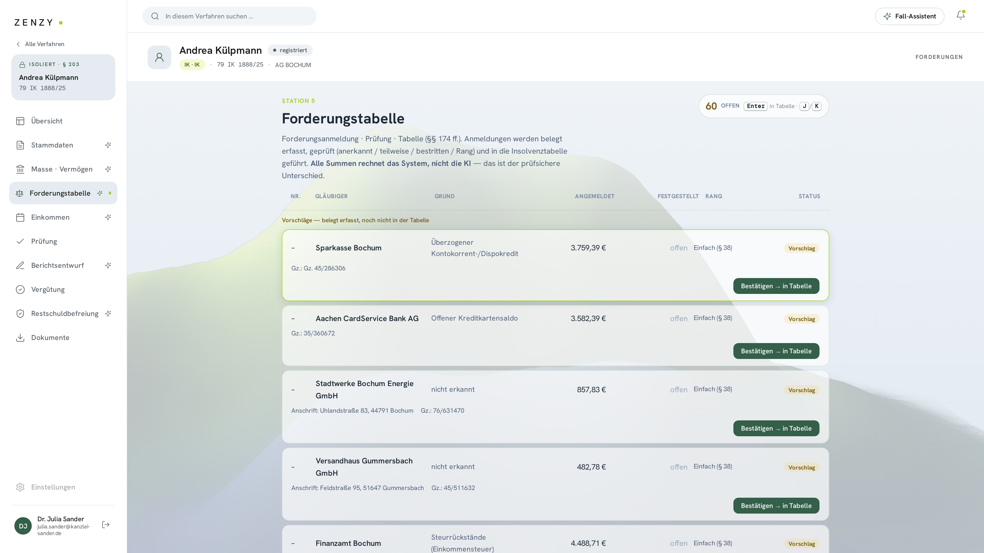Open the notifications bell

point(960,15)
